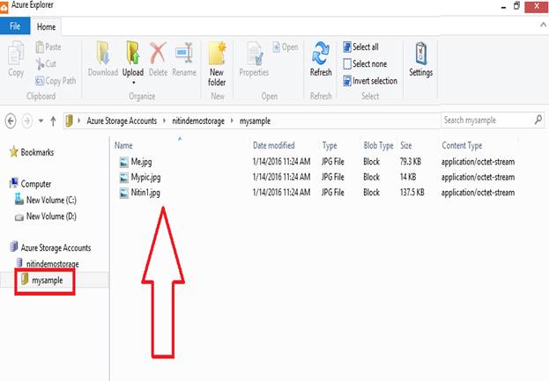Click the Mypic.jpg image file icon
The width and height of the screenshot is (549, 381).
[x=124, y=178]
